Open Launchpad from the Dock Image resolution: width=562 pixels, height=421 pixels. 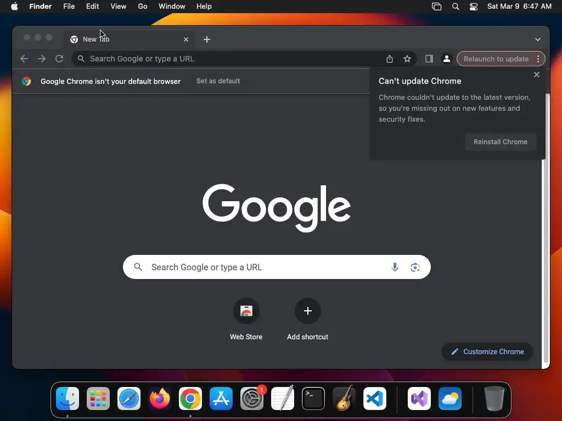(x=98, y=399)
